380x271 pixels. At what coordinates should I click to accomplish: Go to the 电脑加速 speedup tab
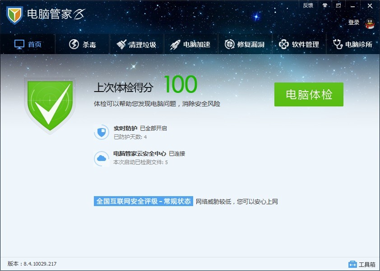(191, 44)
